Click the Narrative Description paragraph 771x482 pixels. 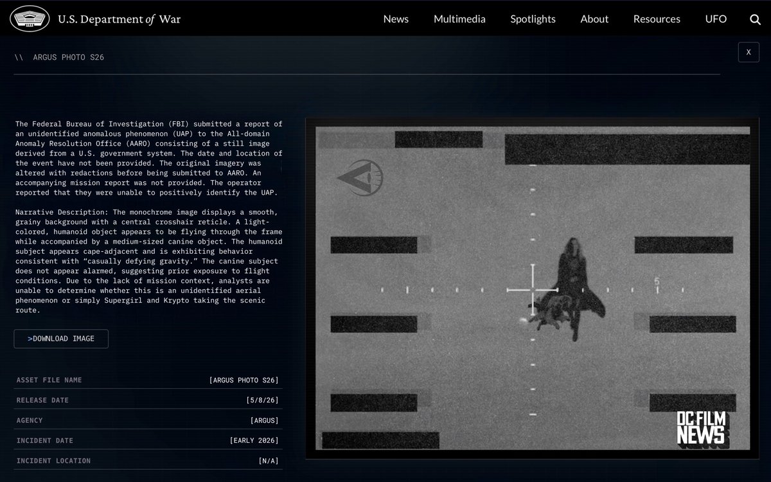149,261
